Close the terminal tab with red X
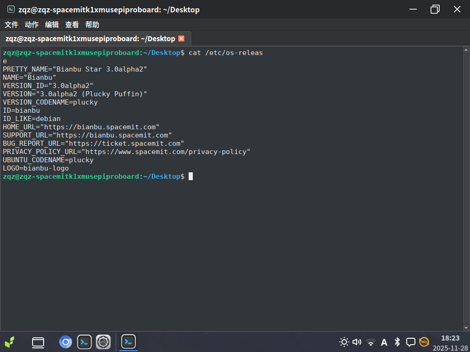 [181, 38]
